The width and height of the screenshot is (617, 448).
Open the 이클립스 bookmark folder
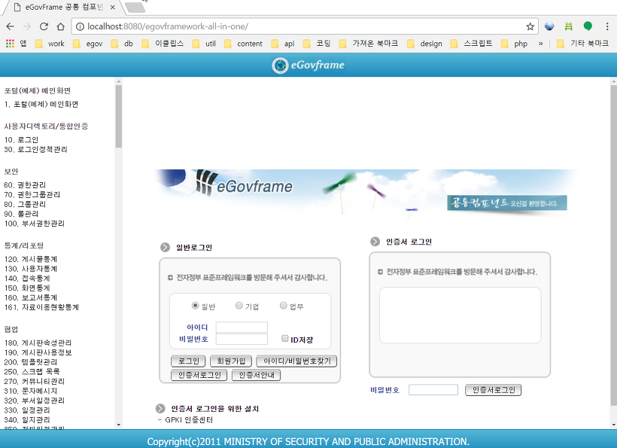pos(163,44)
